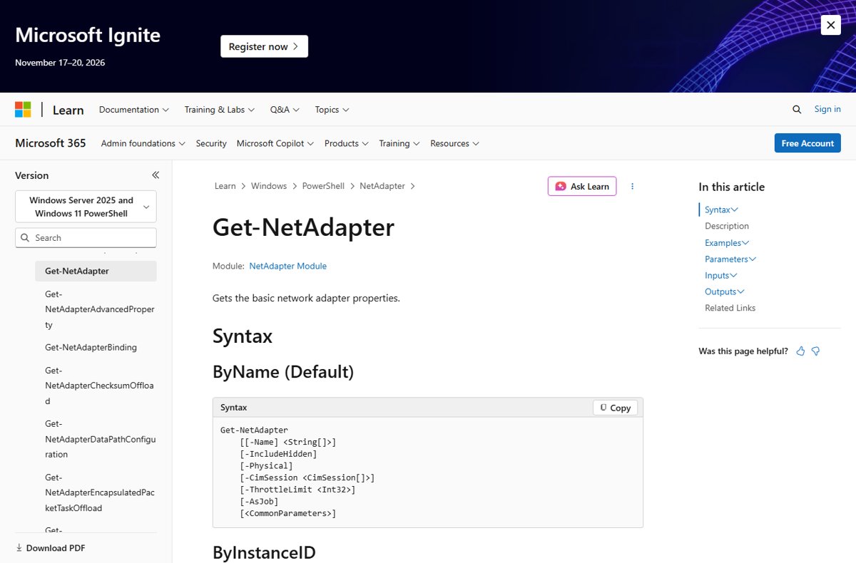Screen dimensions: 856x563
Task: Open Get-NetAdapterChecksumOffload in sidebar
Action: tap(99, 386)
